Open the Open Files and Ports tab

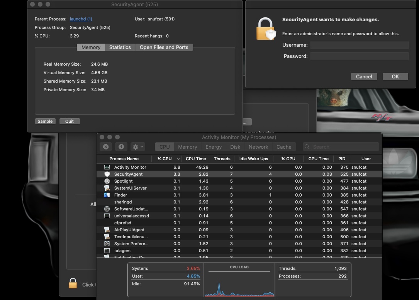tap(164, 47)
